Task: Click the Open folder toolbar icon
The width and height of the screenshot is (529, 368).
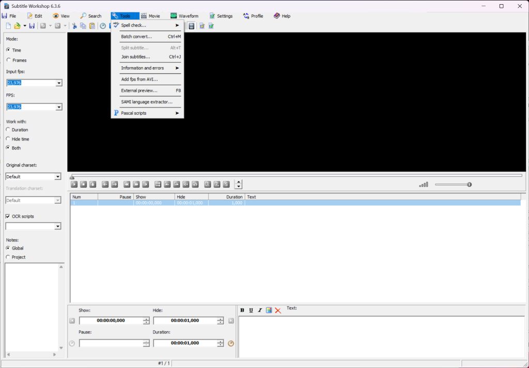Action: click(x=17, y=26)
